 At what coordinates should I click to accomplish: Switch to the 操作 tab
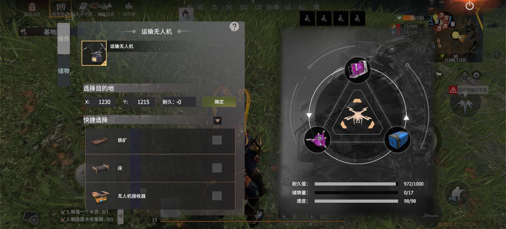(x=64, y=39)
